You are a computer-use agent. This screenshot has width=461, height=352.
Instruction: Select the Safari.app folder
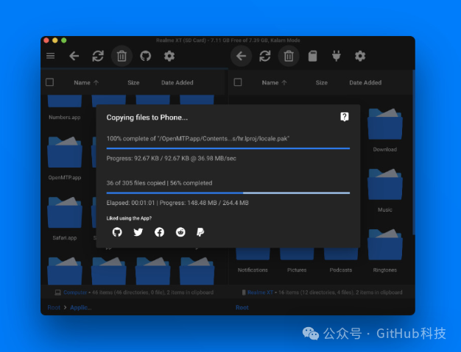click(x=65, y=219)
